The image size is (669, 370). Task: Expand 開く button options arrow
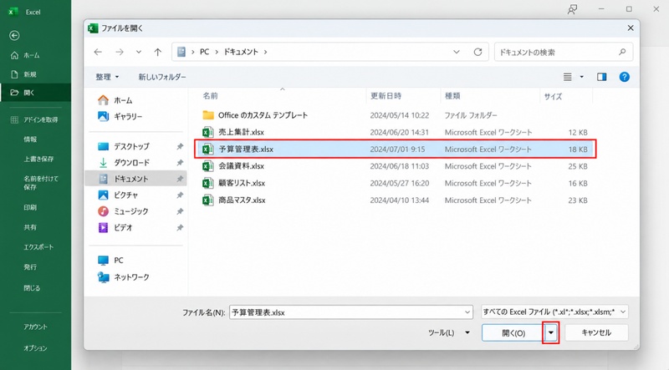(551, 333)
